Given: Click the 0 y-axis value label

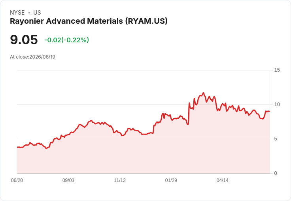Looking at the screenshot, I should click(x=276, y=173).
